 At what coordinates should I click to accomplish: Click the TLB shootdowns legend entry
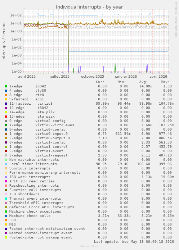pyautogui.click(x=24, y=194)
